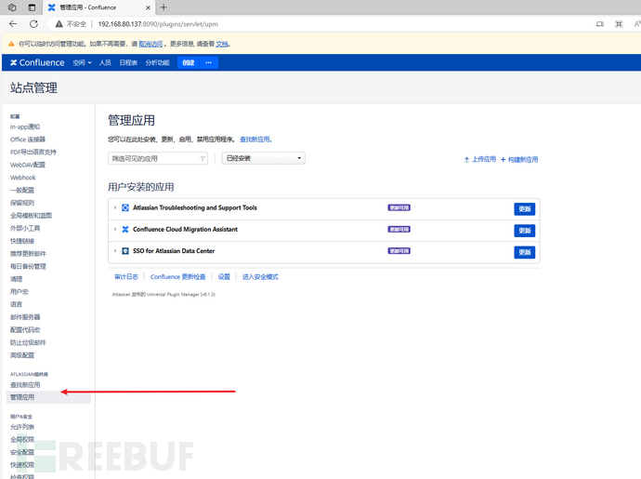Open 邮件服务器 in the sidebar
641x479 pixels.
tap(25, 317)
